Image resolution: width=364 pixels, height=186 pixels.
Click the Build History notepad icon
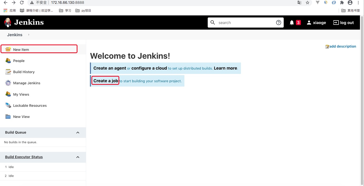[x=8, y=72]
